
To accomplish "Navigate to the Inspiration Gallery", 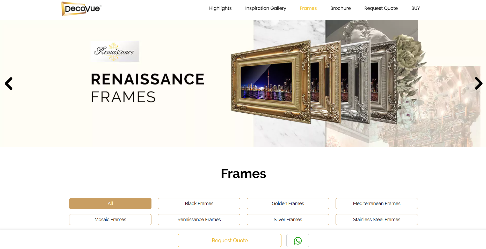I will (x=265, y=8).
